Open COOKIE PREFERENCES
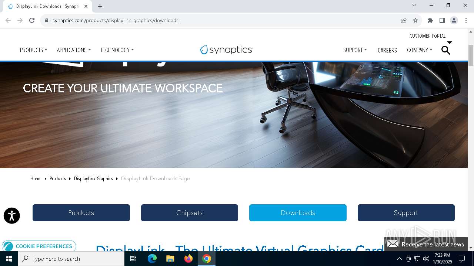 tap(39, 246)
